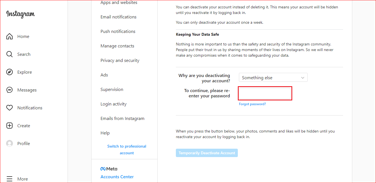Open Profile via the avatar icon
The height and width of the screenshot is (183, 376).
point(9,144)
